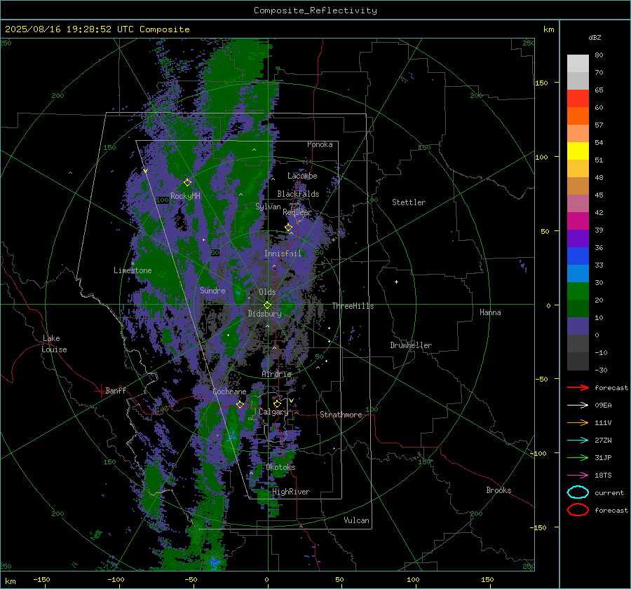This screenshot has width=631, height=589.
Task: Click the Lacombe label
Action: pyautogui.click(x=302, y=176)
